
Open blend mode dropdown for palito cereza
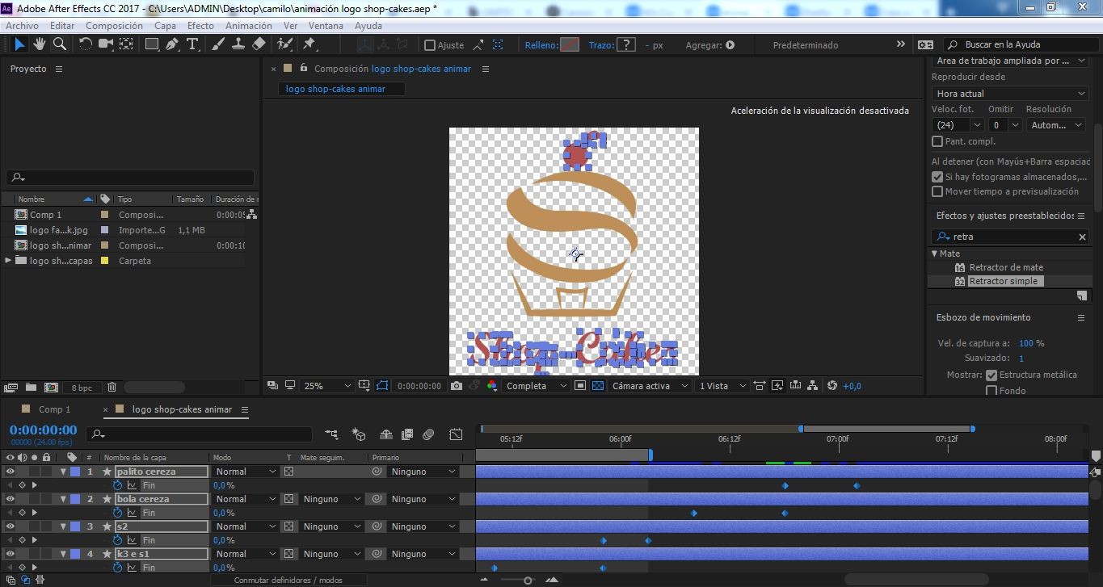[246, 472]
